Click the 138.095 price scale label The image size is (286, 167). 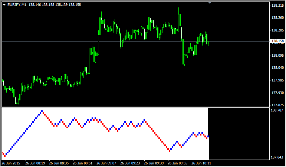[x=277, y=56]
